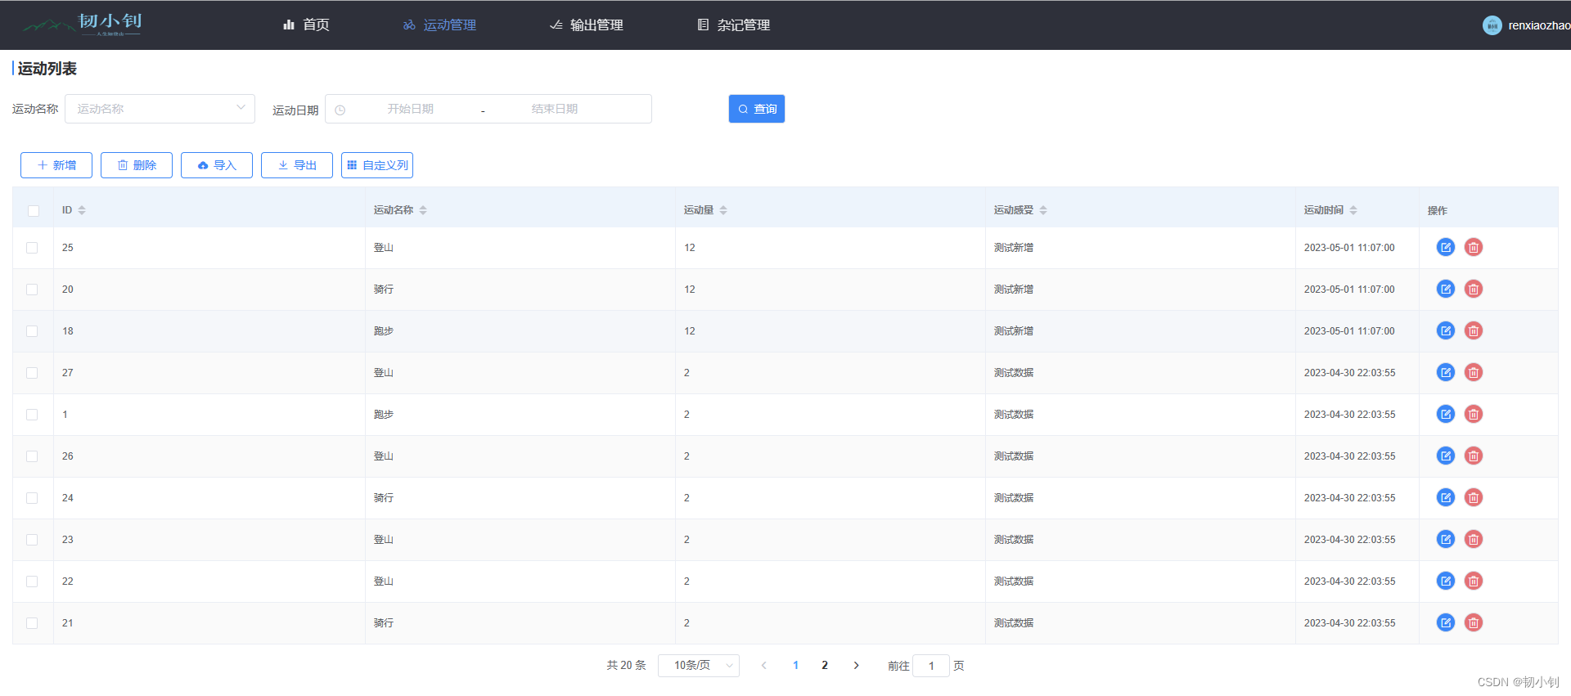The image size is (1571, 696).
Task: Sort table by the ID column
Action: [x=82, y=210]
